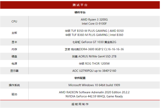The image size is (161, 109).
Task: Select the NVIDIA GeForce 442.59 WHQL line
Action: (x=94, y=96)
